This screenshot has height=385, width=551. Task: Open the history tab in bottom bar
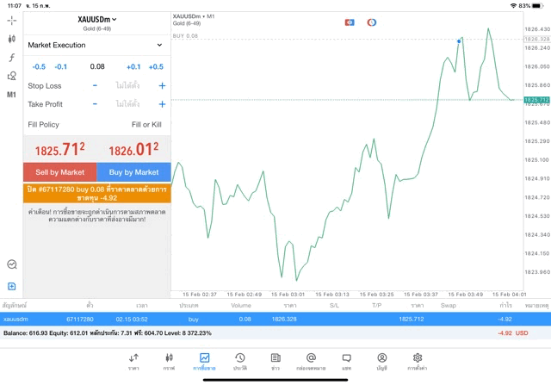click(240, 362)
